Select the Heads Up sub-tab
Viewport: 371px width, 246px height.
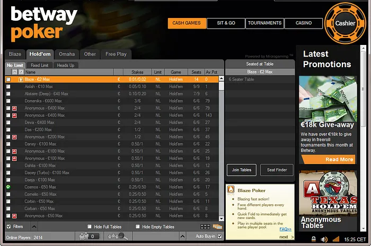[66, 66]
